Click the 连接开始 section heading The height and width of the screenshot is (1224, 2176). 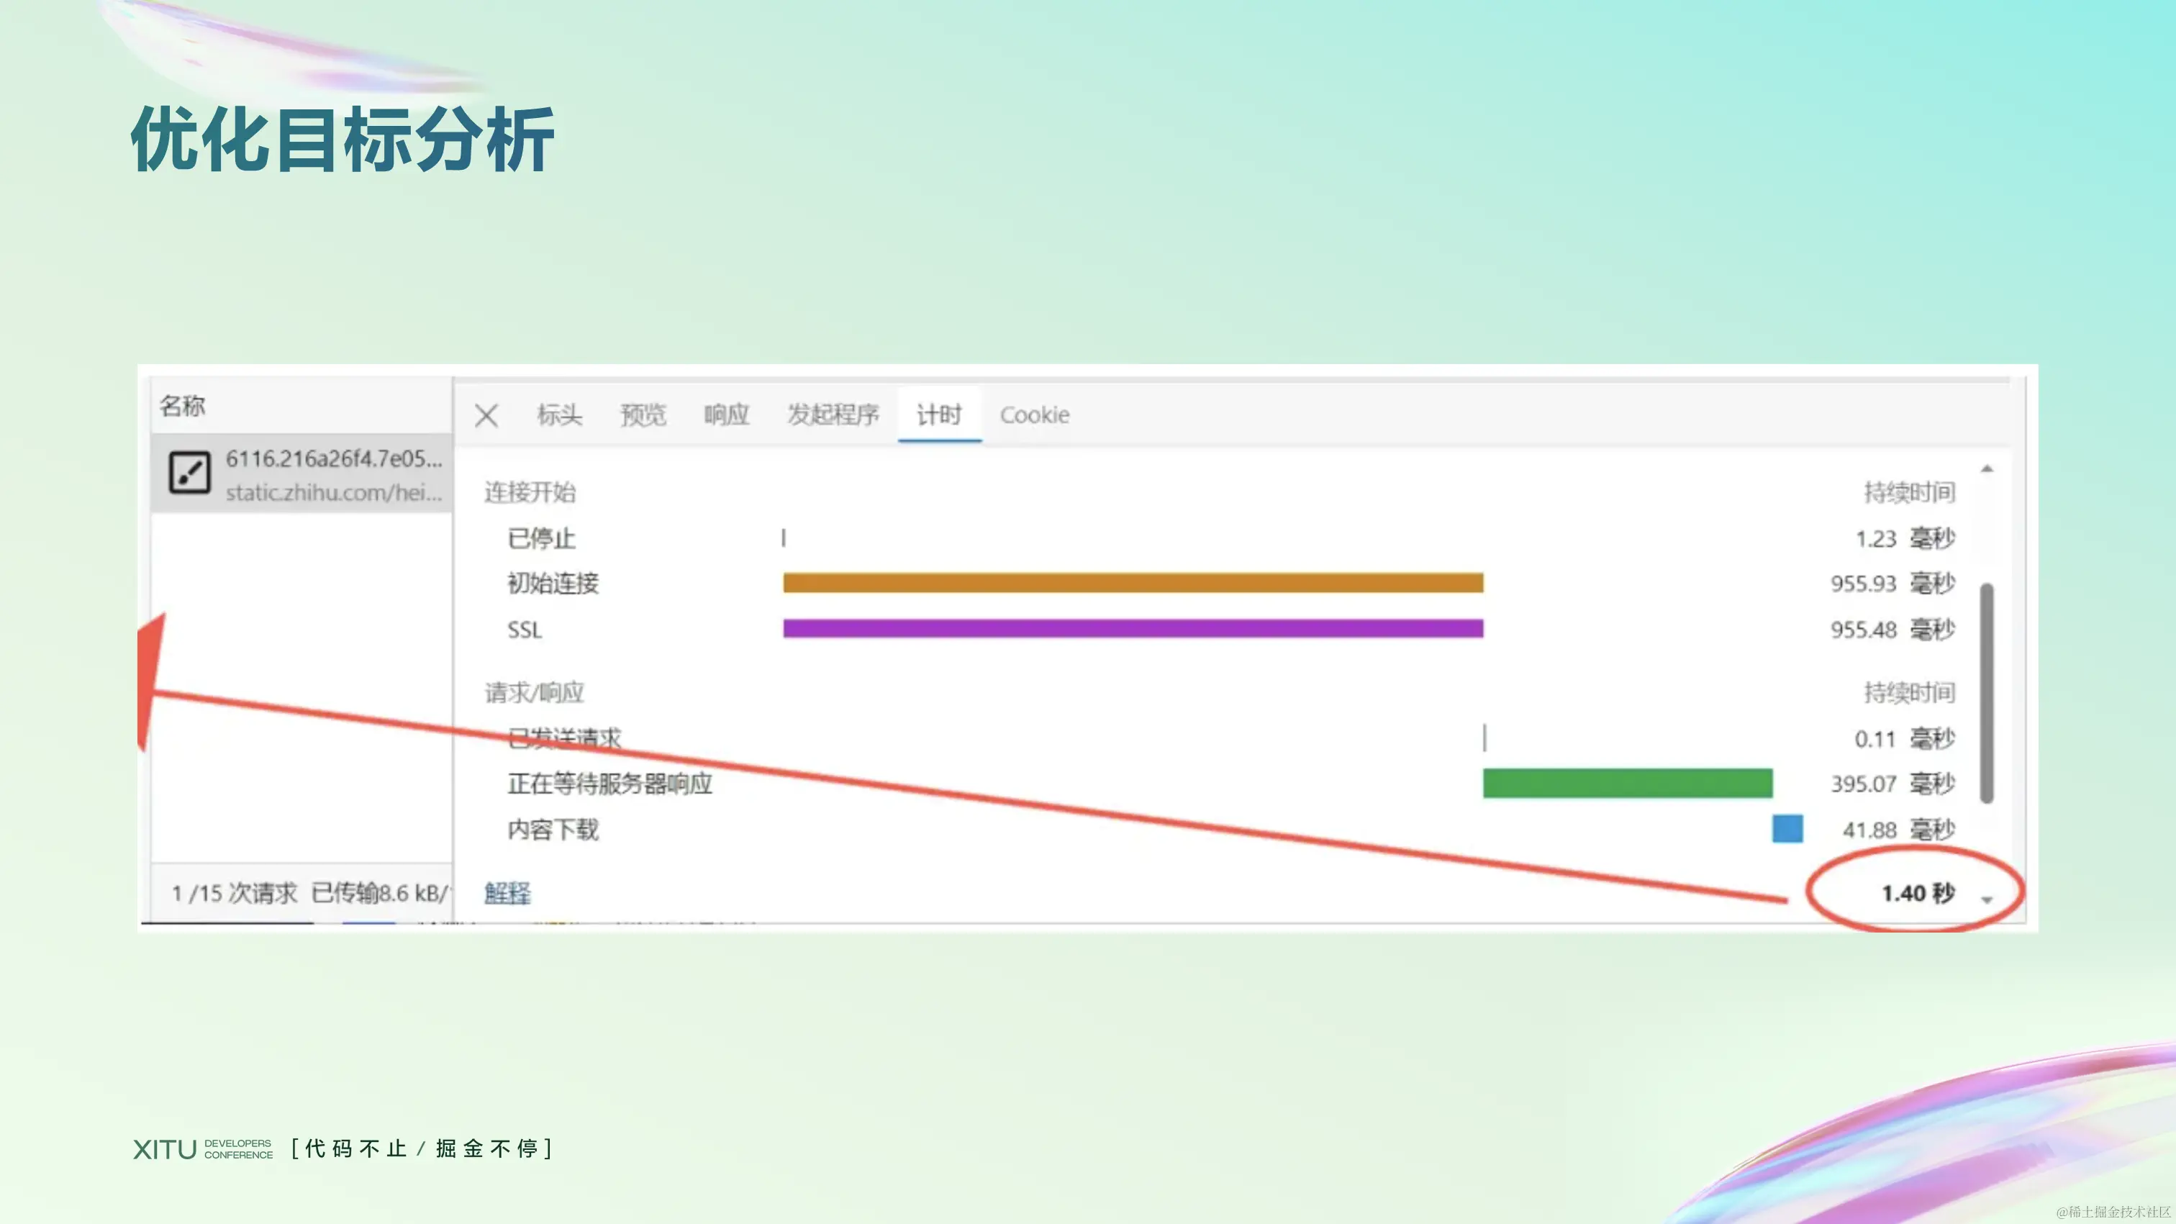point(530,492)
